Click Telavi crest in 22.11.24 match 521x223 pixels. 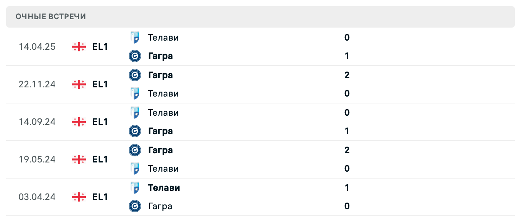[134, 93]
